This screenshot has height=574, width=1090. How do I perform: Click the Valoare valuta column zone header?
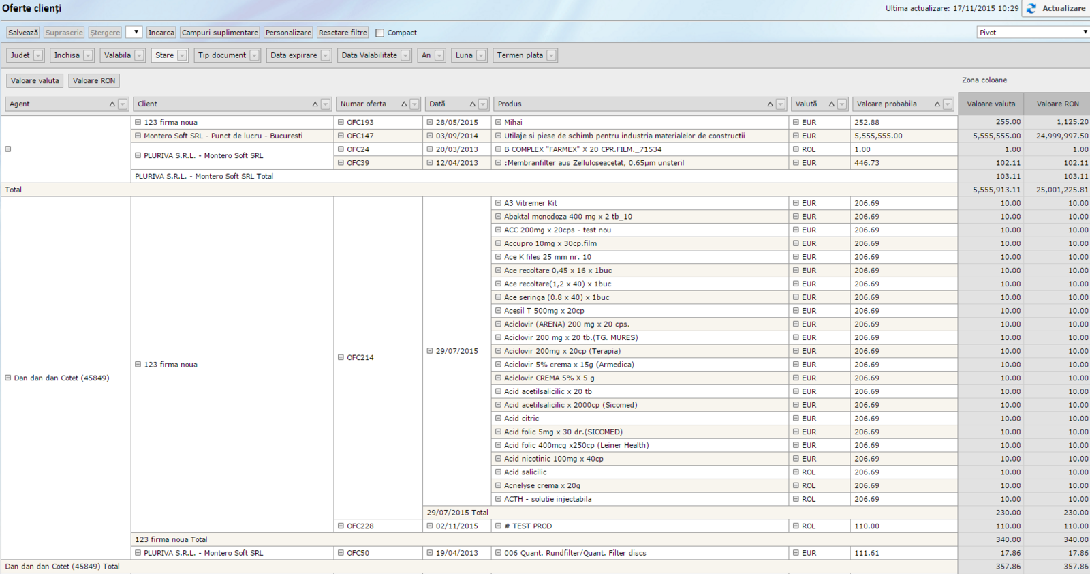tap(991, 104)
